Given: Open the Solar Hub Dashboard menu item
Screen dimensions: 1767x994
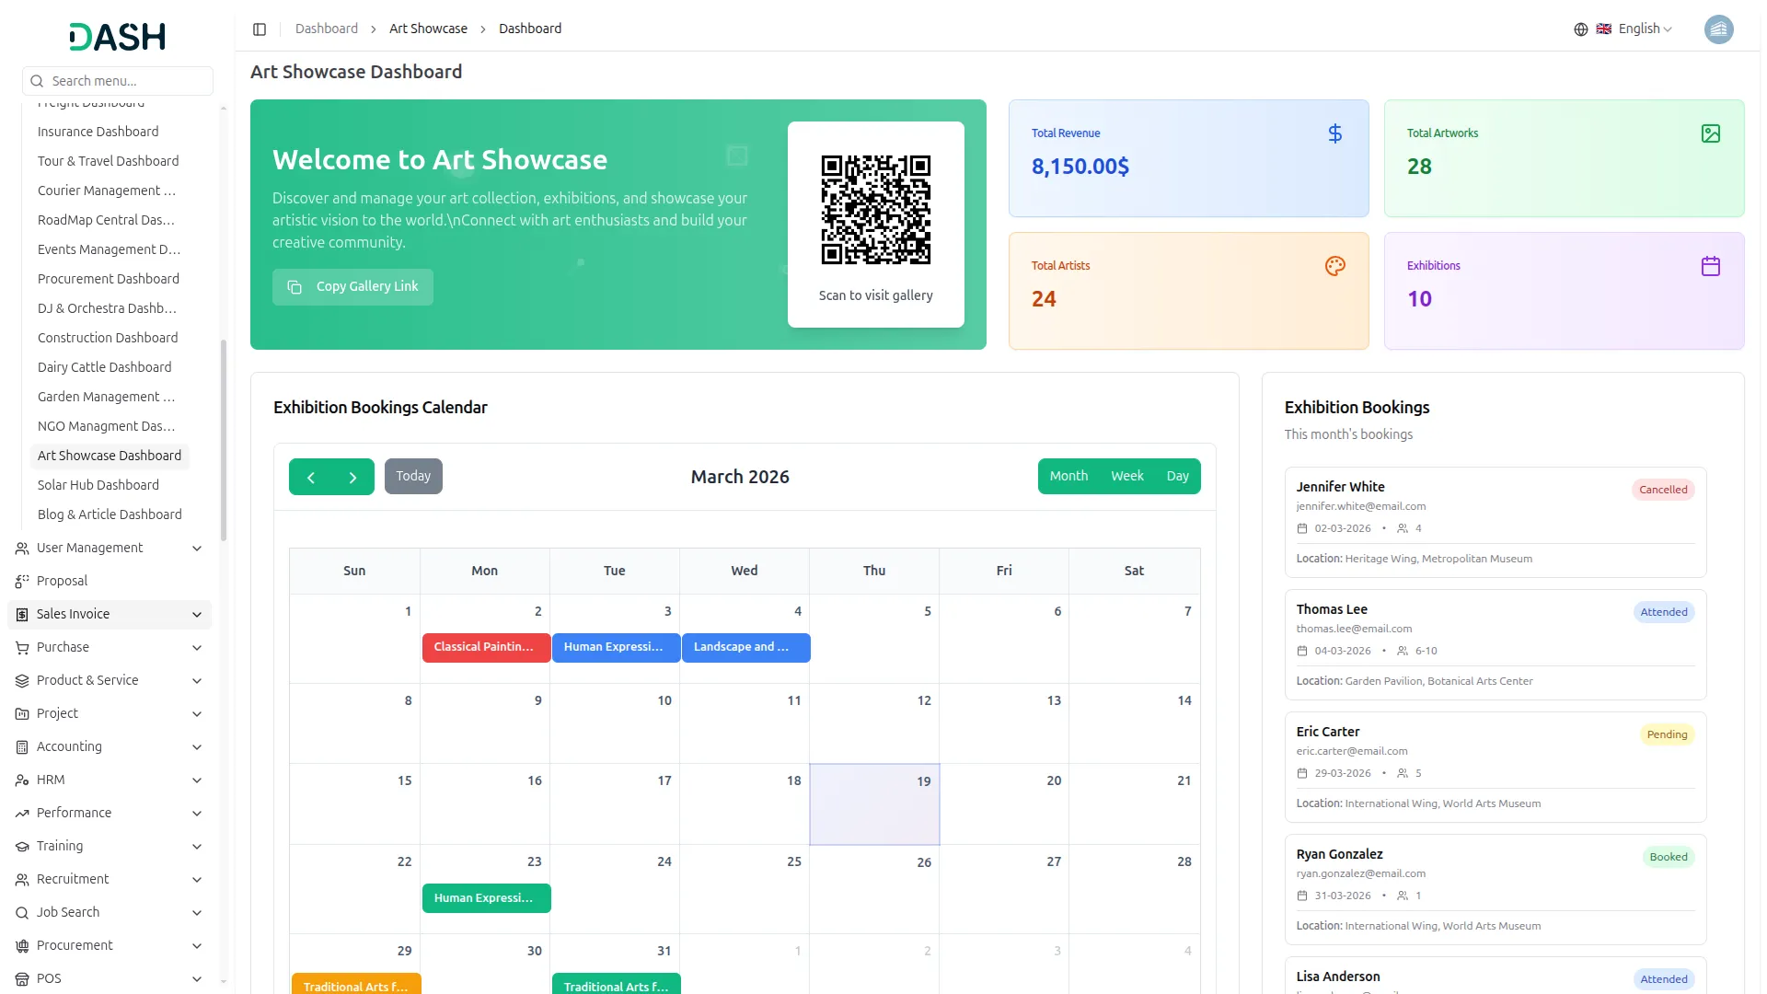Looking at the screenshot, I should 98,485.
